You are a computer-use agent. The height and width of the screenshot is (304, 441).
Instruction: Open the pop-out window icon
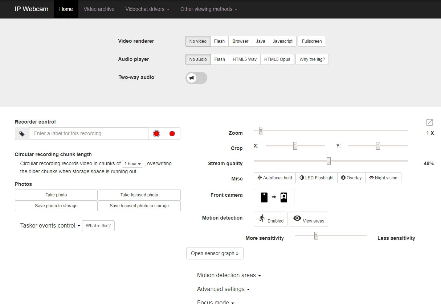click(x=429, y=122)
